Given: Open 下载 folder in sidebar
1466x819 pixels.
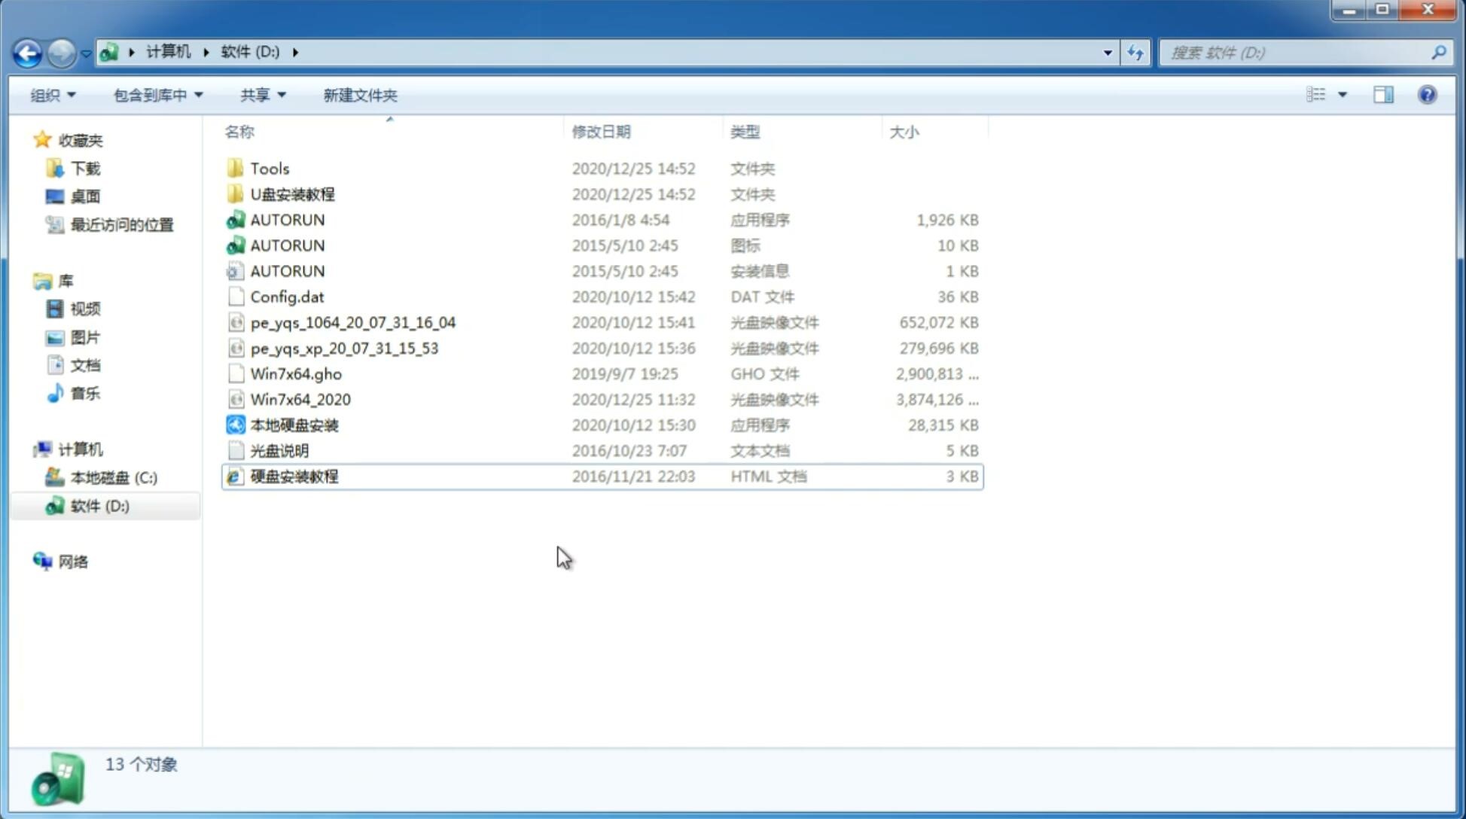Looking at the screenshot, I should [x=83, y=168].
